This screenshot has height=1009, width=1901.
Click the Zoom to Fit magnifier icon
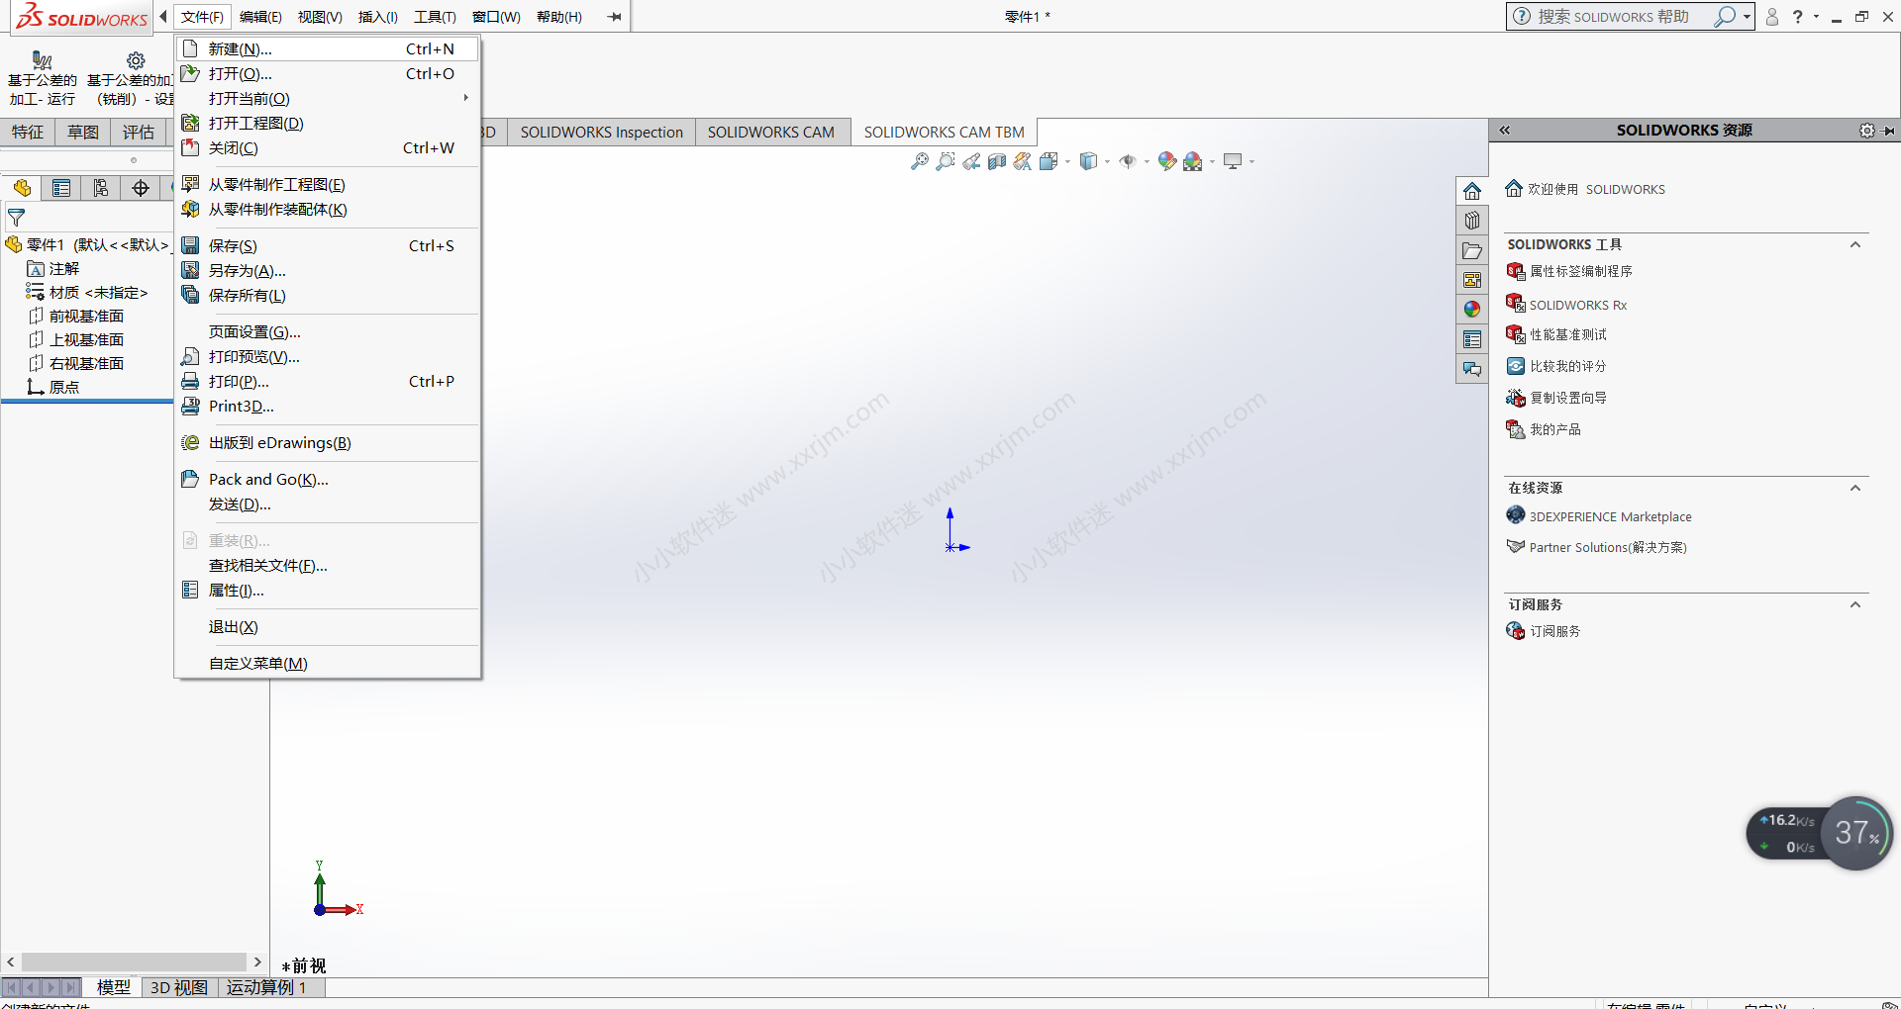click(920, 161)
